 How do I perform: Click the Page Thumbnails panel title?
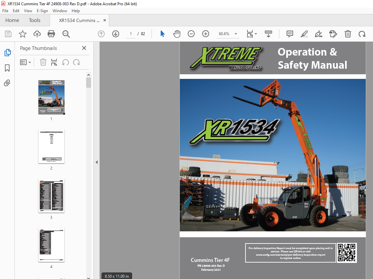(38, 48)
